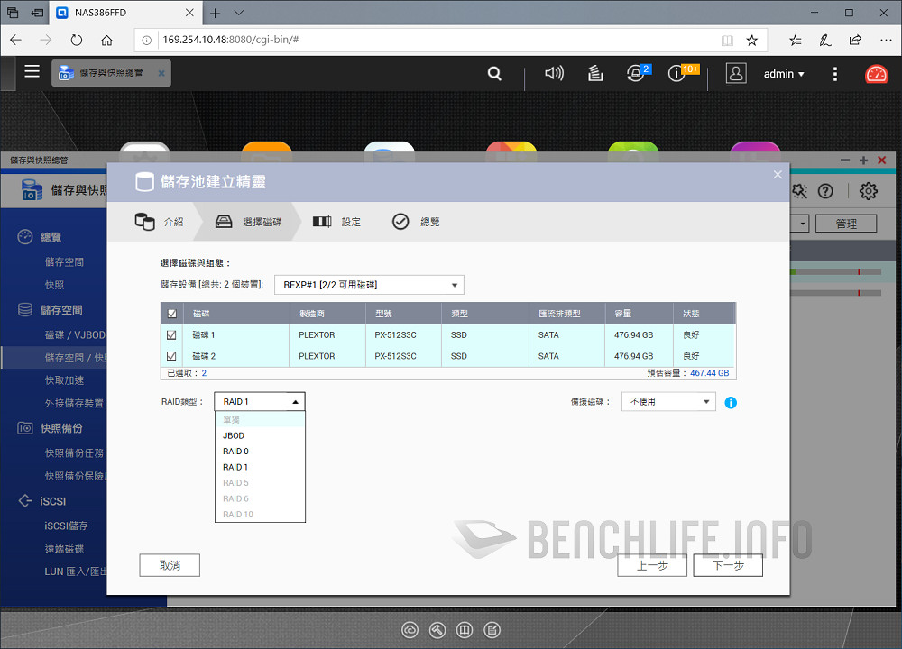The image size is (902, 649).
Task: Click the blue info icon beside spare disk
Action: point(731,403)
